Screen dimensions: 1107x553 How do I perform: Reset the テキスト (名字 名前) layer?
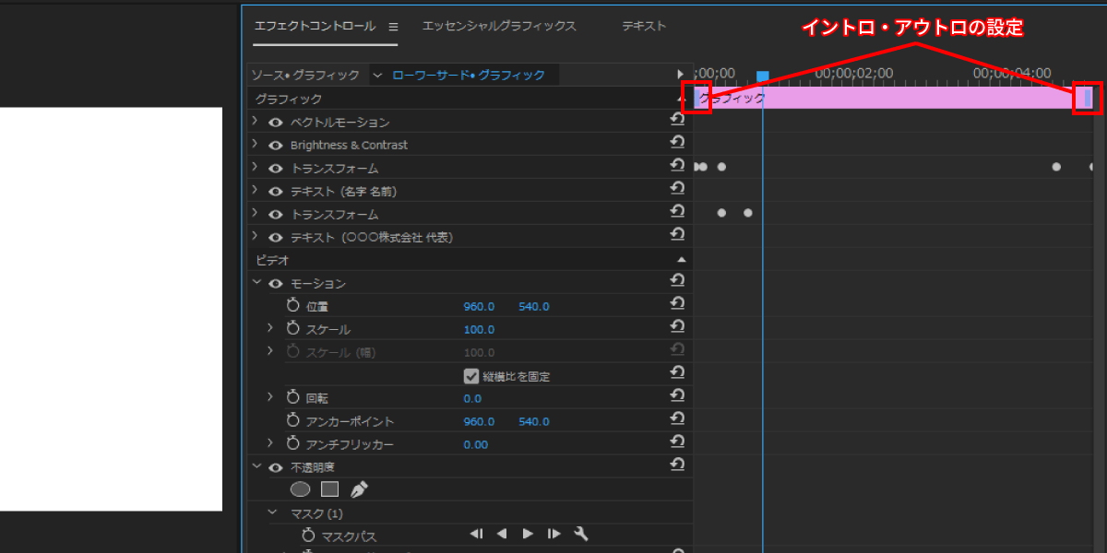point(677,189)
